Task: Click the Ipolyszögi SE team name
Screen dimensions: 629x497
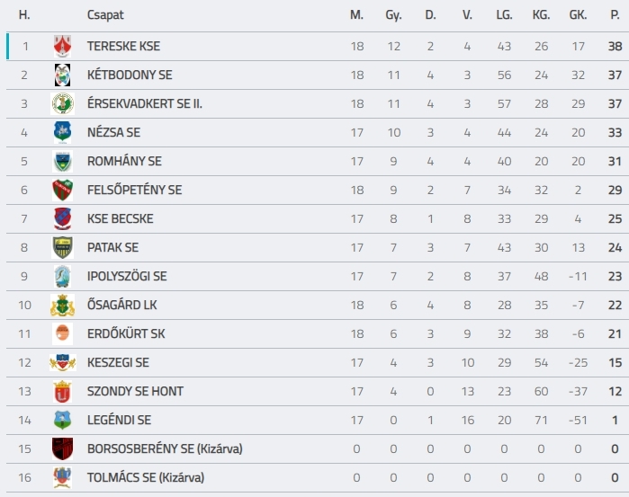Action: coord(127,277)
